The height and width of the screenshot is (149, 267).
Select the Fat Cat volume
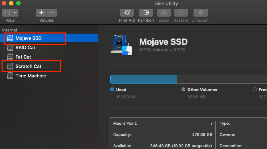tap(23, 57)
